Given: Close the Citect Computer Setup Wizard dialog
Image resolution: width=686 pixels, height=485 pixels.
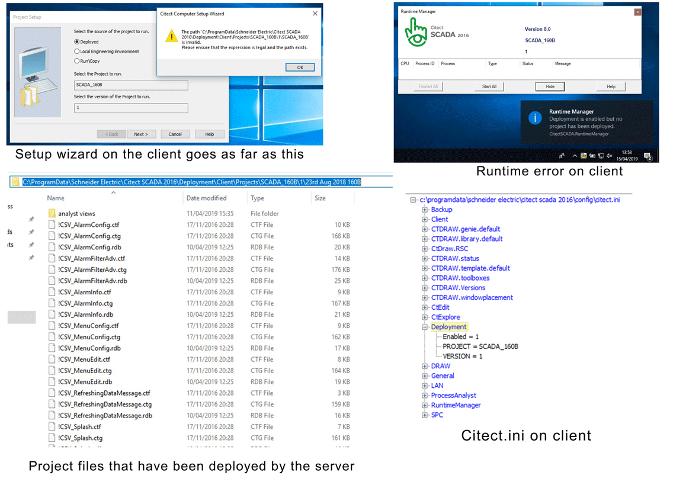Looking at the screenshot, I should (x=315, y=14).
